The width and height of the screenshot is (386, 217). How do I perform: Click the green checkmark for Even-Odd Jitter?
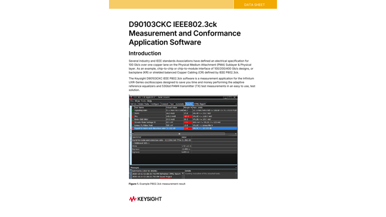133,119
